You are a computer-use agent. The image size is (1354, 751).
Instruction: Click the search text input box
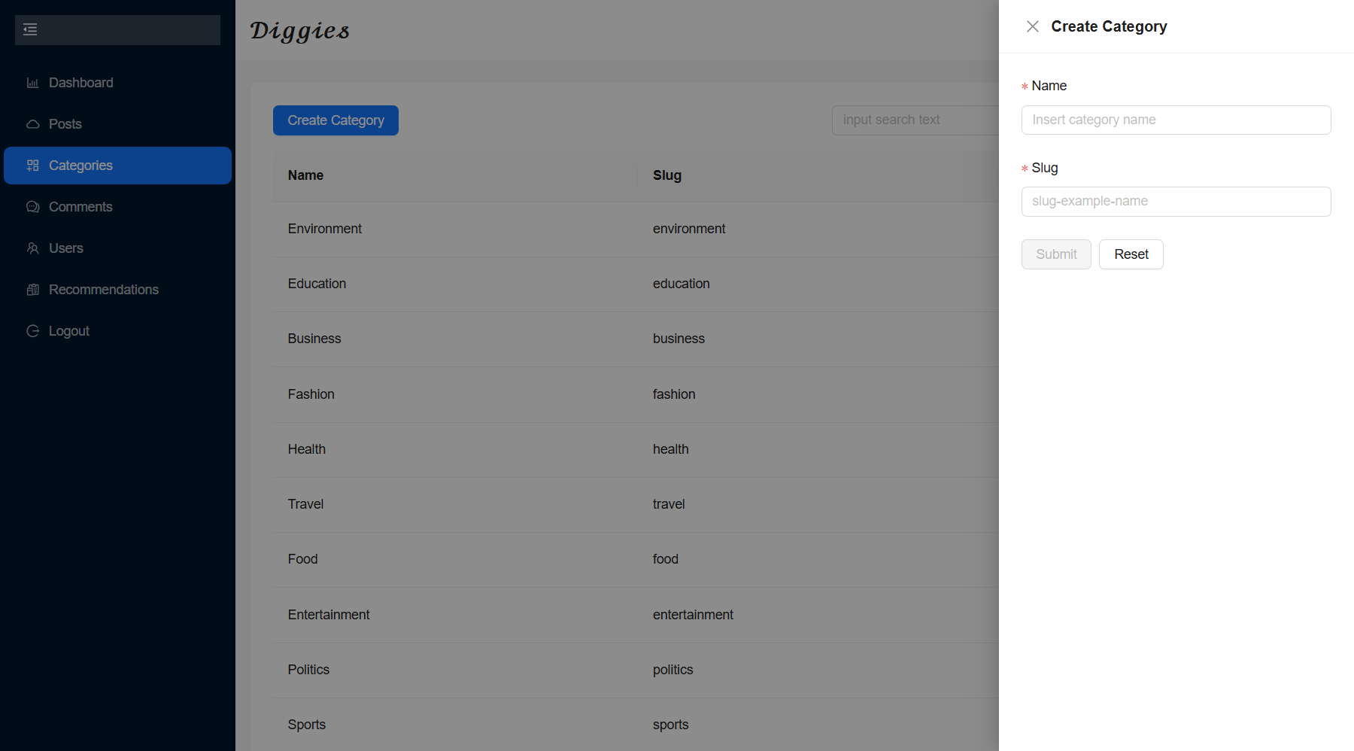pos(915,120)
